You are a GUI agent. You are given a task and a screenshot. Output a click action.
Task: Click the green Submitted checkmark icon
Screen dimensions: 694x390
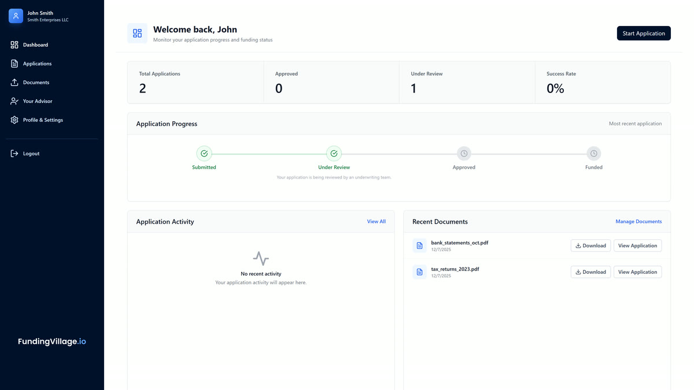(x=204, y=153)
